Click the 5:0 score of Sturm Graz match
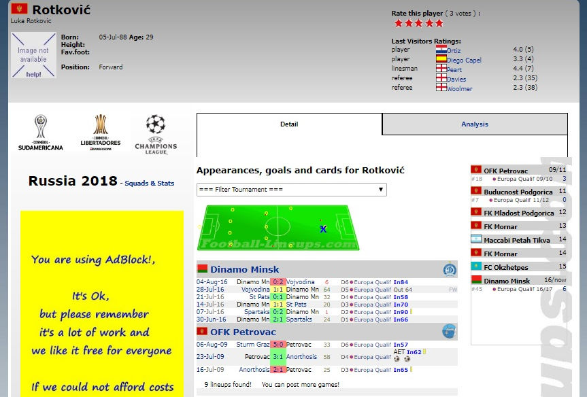The width and height of the screenshot is (587, 397). [x=278, y=345]
